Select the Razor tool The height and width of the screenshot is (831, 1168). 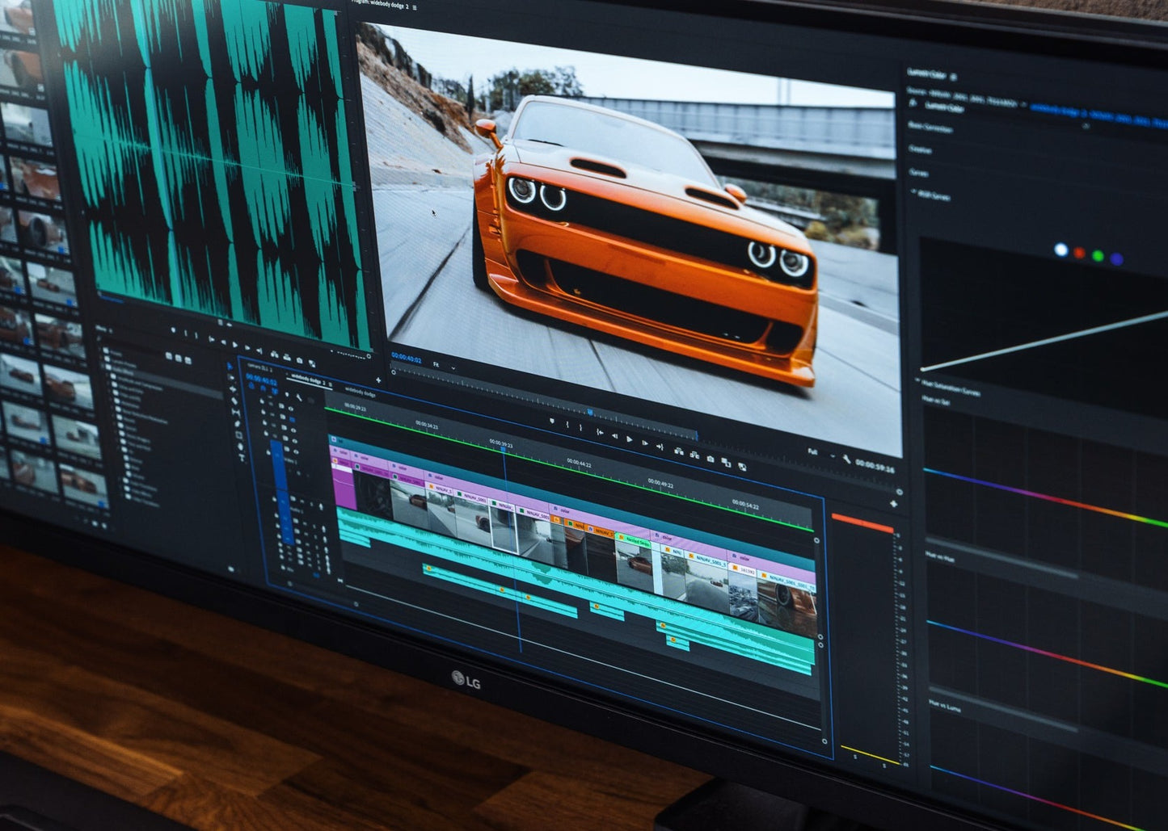(234, 401)
